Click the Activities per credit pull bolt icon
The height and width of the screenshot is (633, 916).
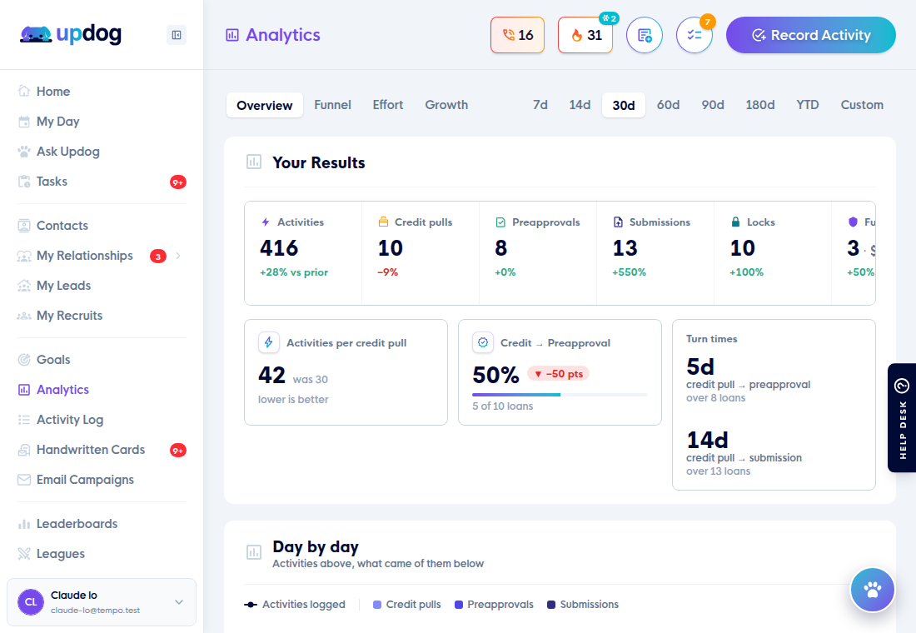[269, 342]
